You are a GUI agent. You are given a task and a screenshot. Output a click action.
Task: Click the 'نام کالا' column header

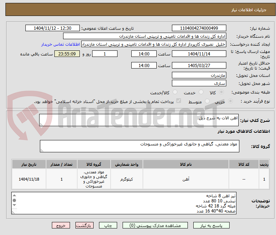(186, 164)
